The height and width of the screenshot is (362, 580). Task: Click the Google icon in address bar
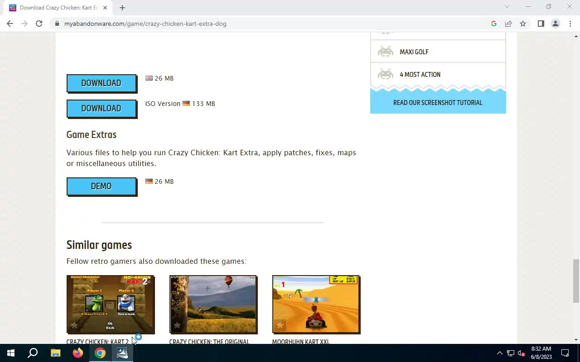click(x=494, y=24)
